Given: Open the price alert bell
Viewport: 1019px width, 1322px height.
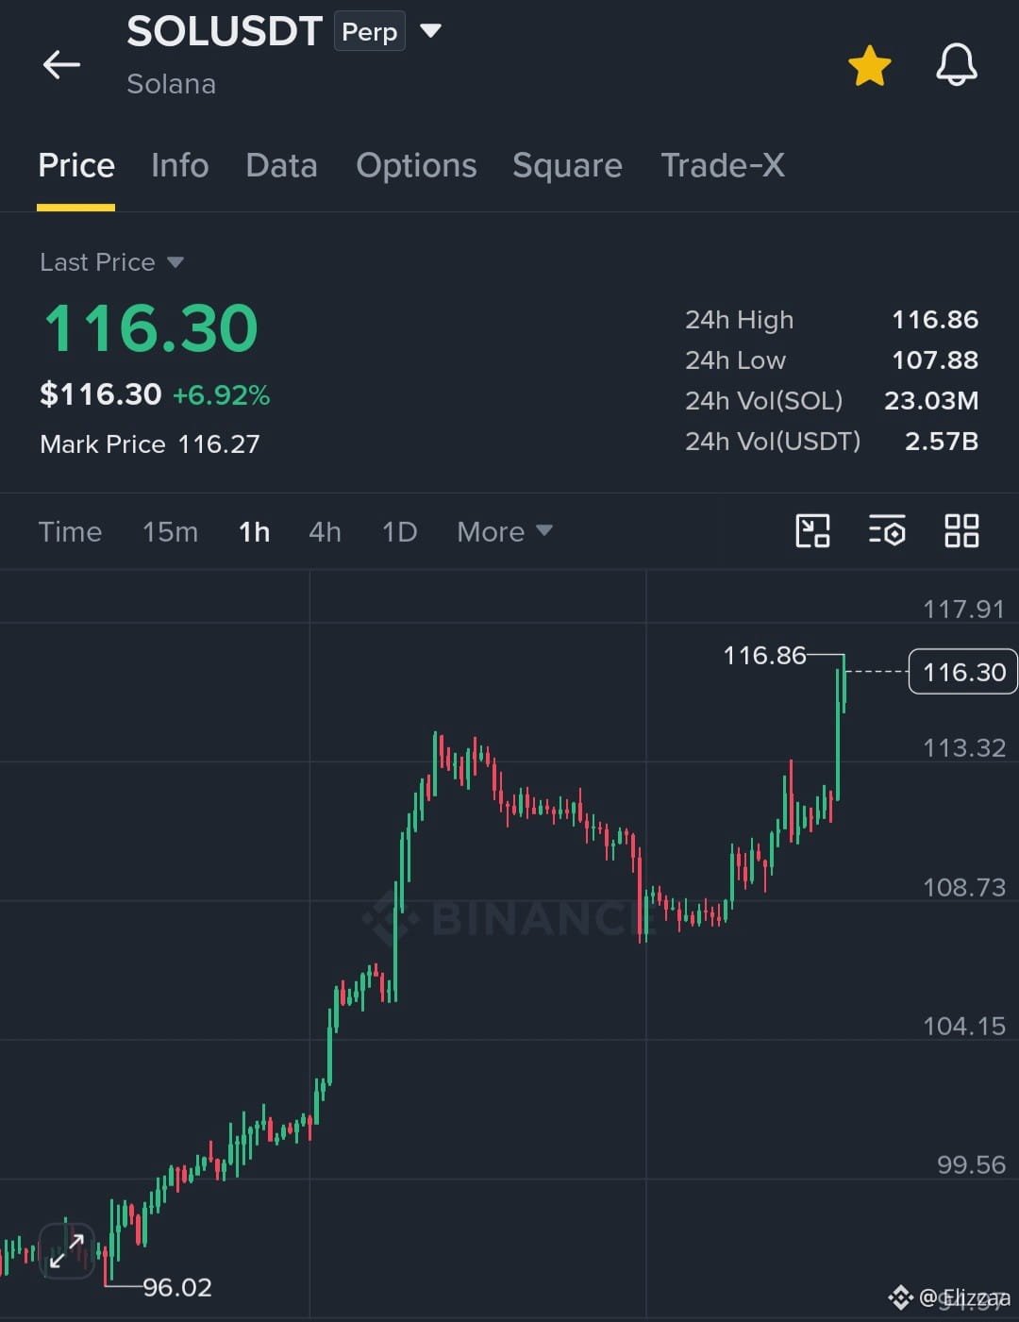Looking at the screenshot, I should pos(956,65).
